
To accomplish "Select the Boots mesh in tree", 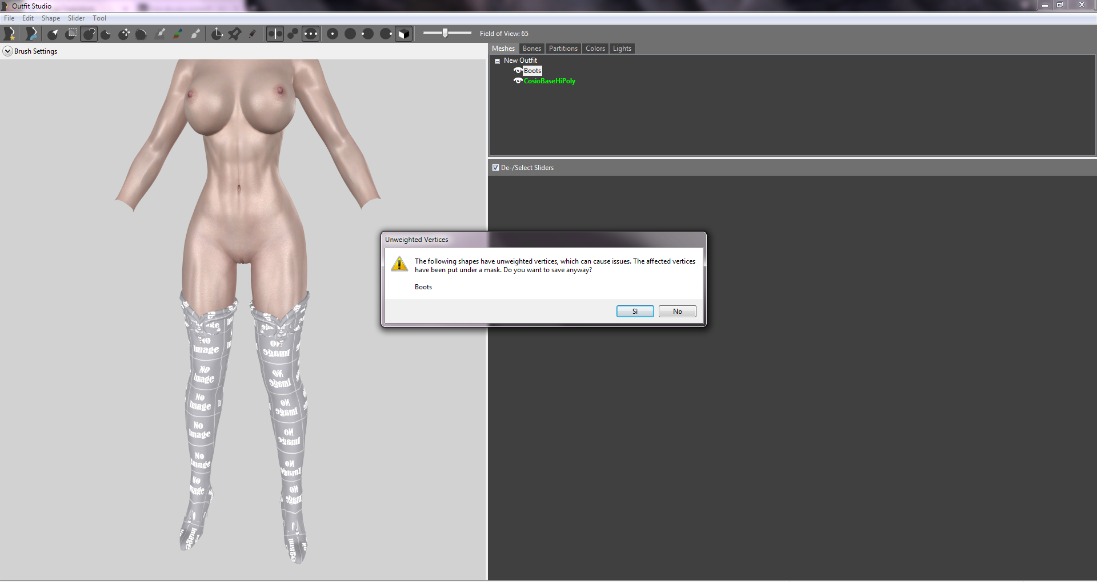I will (x=533, y=71).
